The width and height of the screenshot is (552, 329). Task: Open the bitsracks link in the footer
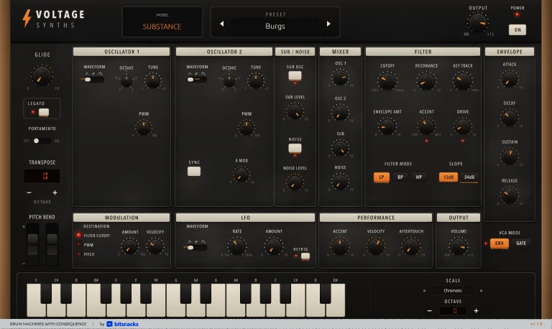point(122,324)
